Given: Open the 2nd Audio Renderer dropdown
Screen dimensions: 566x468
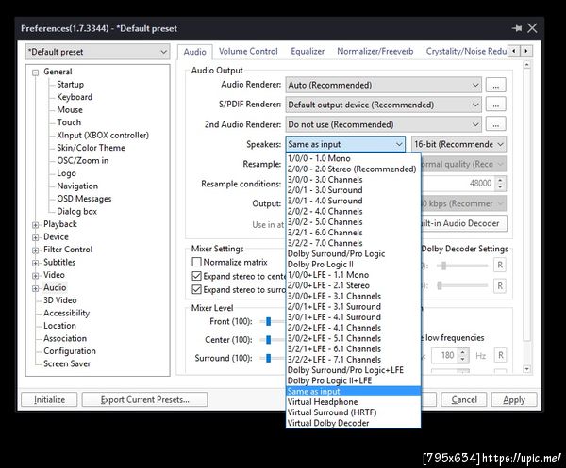Looking at the screenshot, I should (383, 124).
